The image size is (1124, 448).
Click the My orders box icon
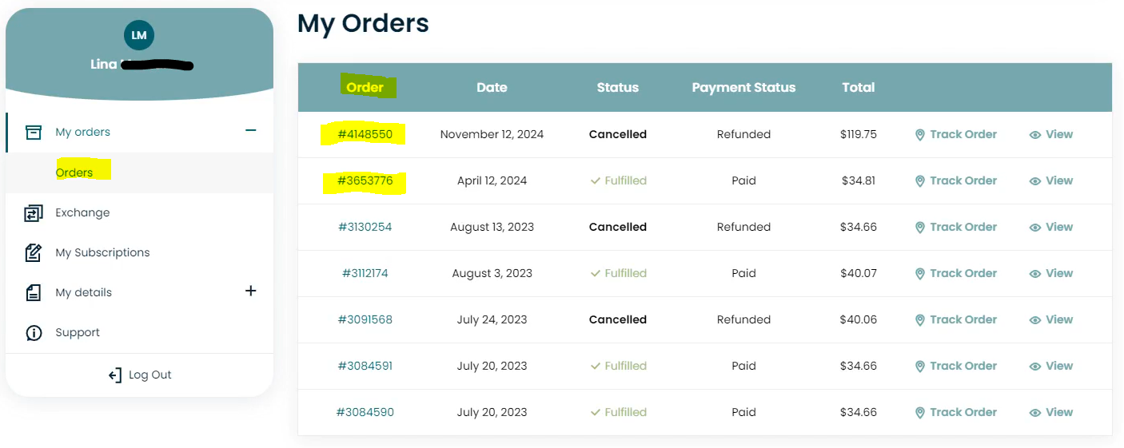point(34,132)
